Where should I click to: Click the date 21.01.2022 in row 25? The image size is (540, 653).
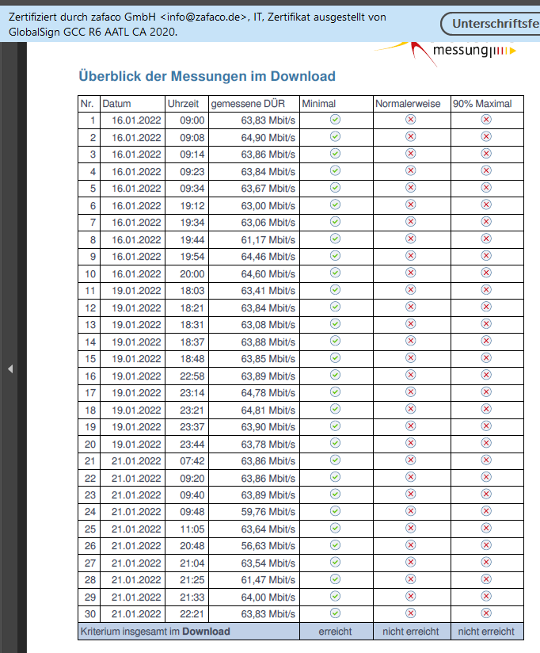(136, 529)
